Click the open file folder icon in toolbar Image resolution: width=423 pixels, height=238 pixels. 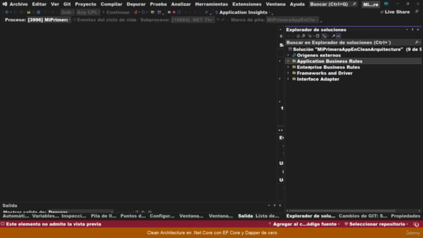point(28,12)
